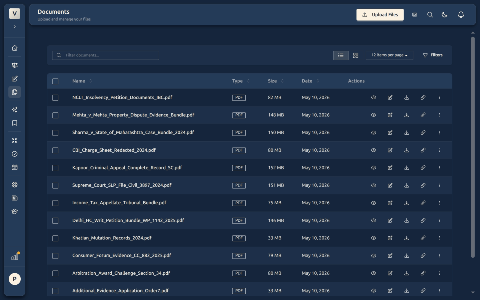Click into the Filter documents search field
The image size is (480, 300).
(106, 55)
